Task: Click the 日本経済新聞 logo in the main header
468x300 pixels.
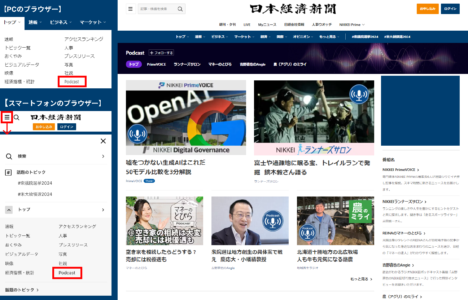Action: [x=293, y=9]
